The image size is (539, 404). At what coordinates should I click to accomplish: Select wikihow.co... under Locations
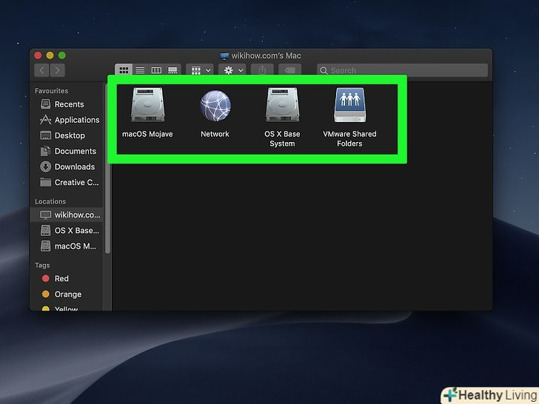(67, 215)
